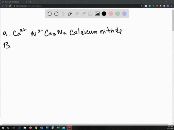This screenshot has height=130, width=174.
Task: Reload the Numerade whiteboard page
Action: (10, 6)
